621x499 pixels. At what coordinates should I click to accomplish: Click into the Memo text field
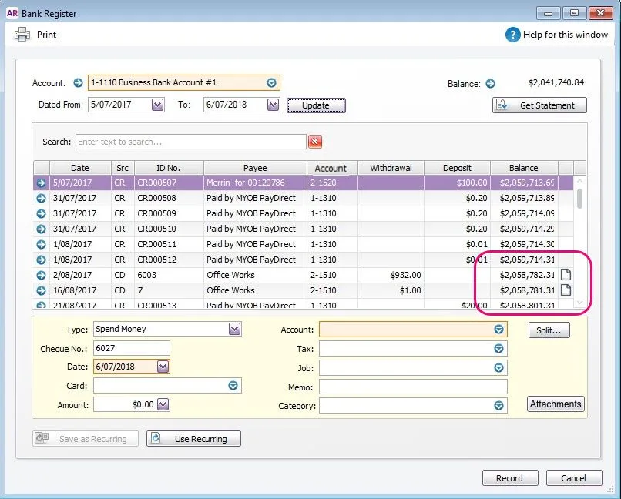coord(413,387)
